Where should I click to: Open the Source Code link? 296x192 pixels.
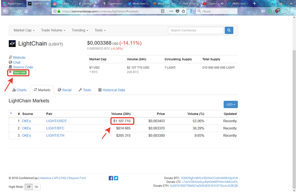click(23, 67)
